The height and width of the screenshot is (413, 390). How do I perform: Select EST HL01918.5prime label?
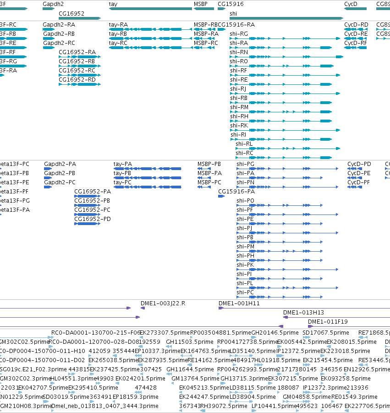[x=277, y=360]
